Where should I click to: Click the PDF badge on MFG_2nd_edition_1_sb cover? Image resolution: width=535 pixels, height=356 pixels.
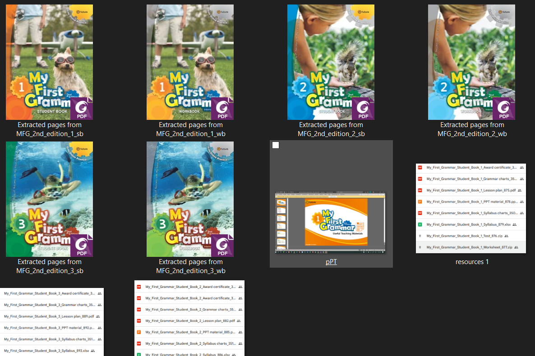pyautogui.click(x=83, y=109)
